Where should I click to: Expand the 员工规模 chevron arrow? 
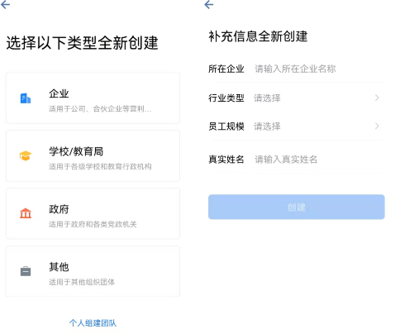[x=377, y=126]
